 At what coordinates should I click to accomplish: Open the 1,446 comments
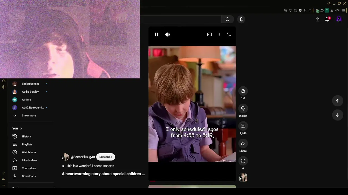point(243,126)
